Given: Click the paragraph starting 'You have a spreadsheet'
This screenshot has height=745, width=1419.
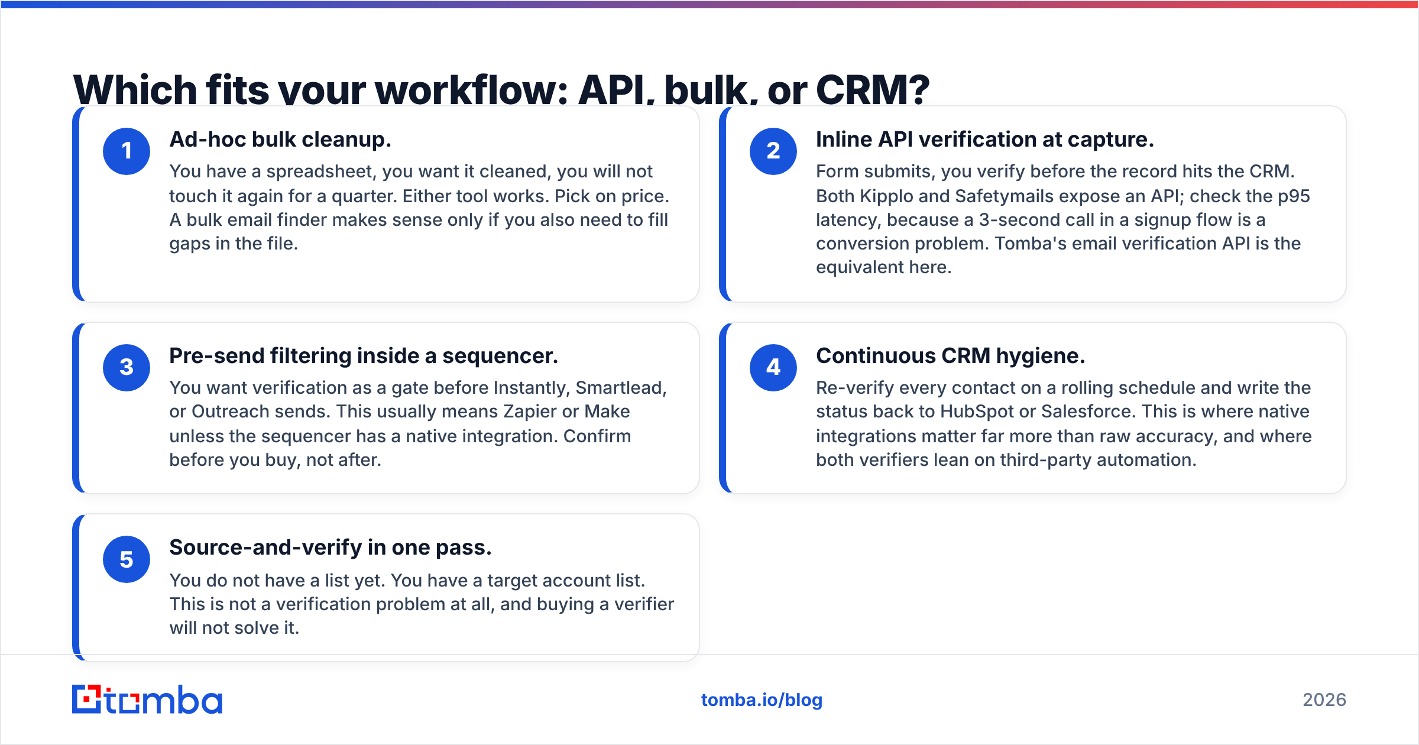Looking at the screenshot, I should pos(419,208).
